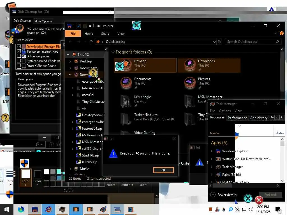The height and width of the screenshot is (215, 287).
Task: Select Stud_PE.zip in the navigation tree
Action: [90, 155]
